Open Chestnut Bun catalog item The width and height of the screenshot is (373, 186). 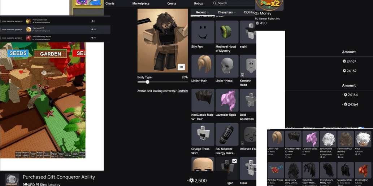(363, 170)
